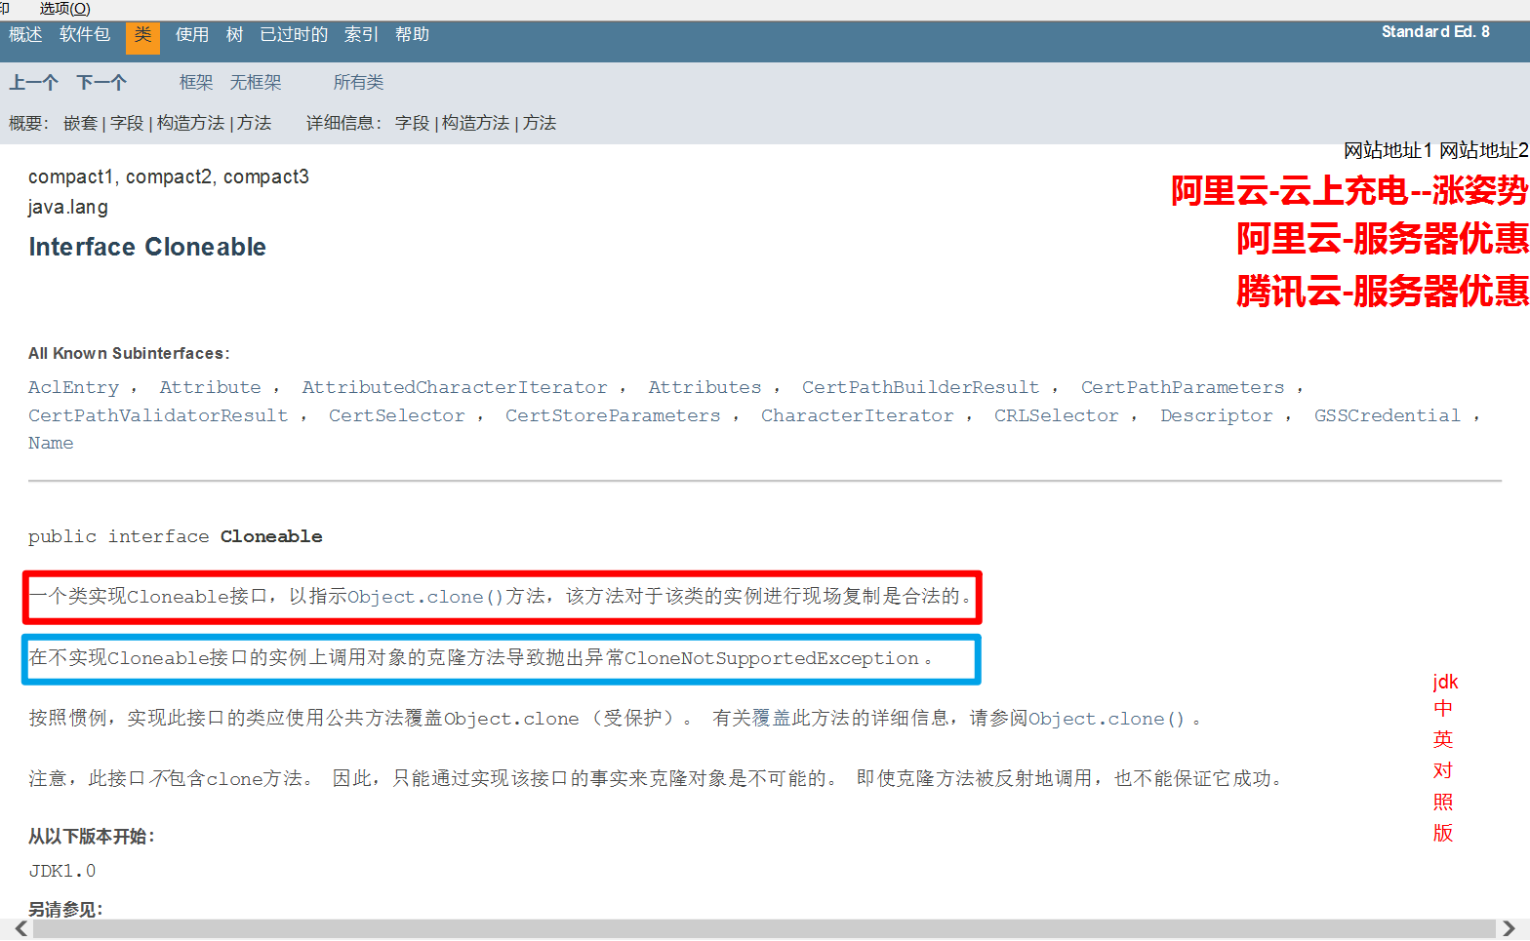Click the Interface Cloneable heading
The image size is (1530, 941).
point(147,247)
